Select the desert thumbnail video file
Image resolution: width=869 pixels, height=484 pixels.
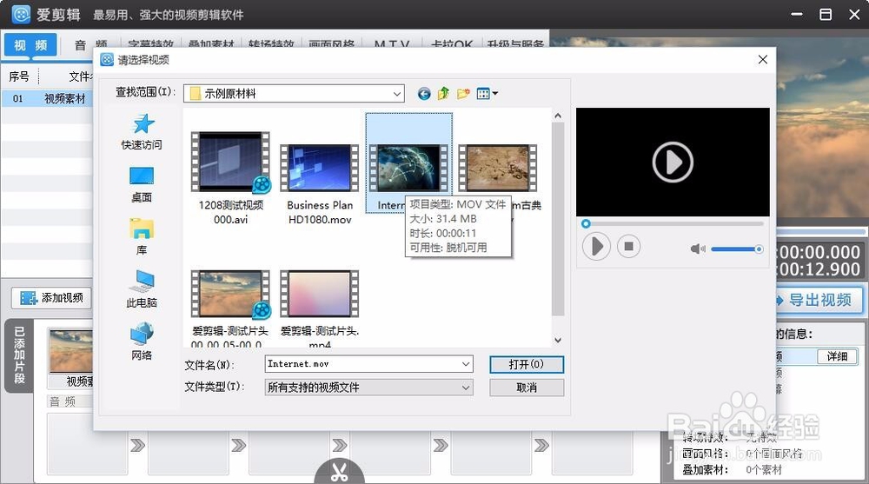[x=498, y=168]
